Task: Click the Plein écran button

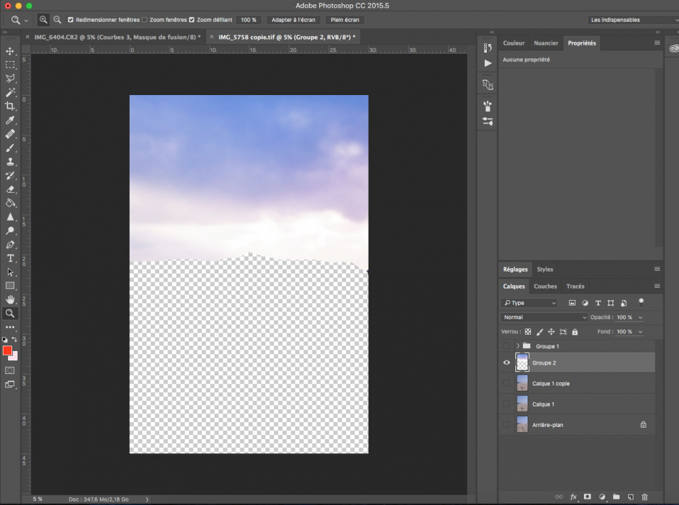Action: (x=345, y=20)
